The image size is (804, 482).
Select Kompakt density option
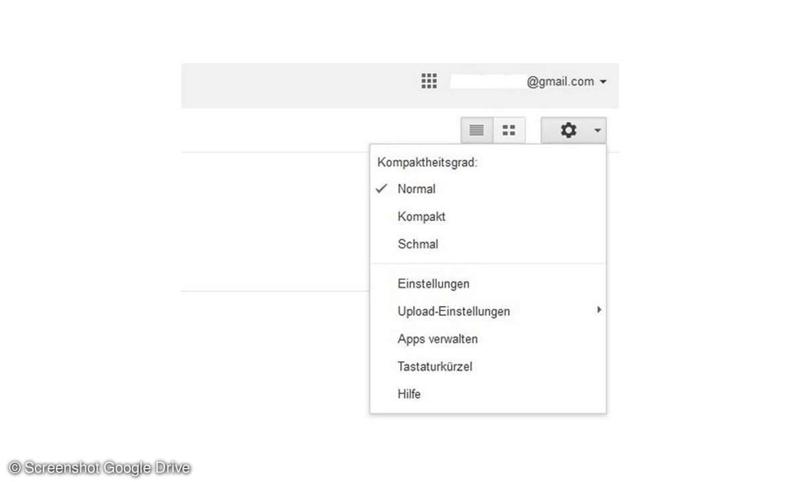coord(488,217)
